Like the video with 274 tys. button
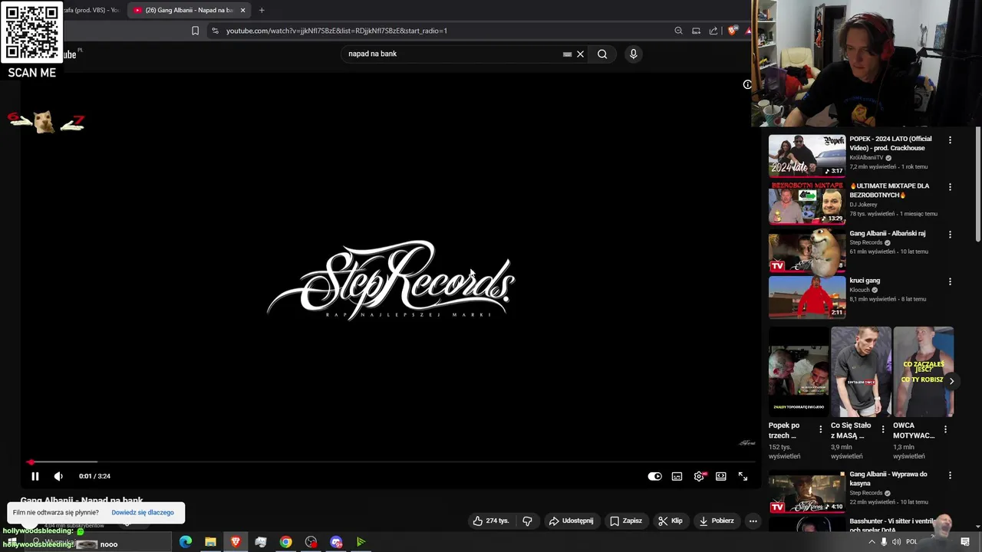The height and width of the screenshot is (552, 982). point(490,521)
